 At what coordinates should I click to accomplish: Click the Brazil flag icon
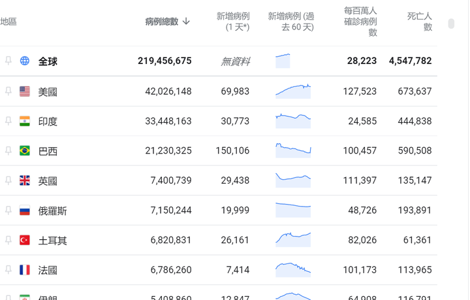click(25, 150)
